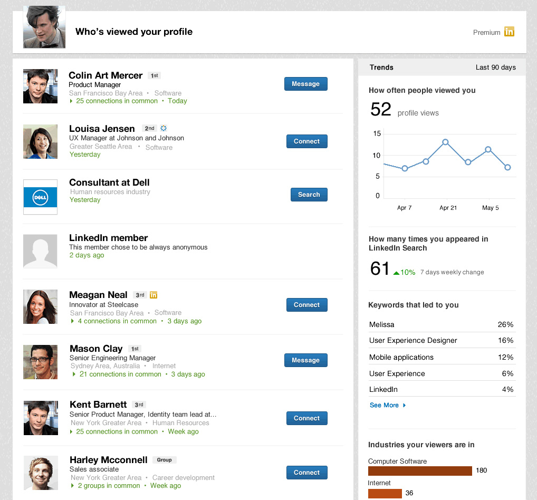This screenshot has width=537, height=500.
Task: Click the anonymous LinkedIn member silhouette
Action: point(41,251)
